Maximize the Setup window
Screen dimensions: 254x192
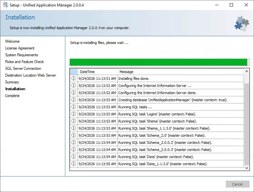tap(231, 5)
